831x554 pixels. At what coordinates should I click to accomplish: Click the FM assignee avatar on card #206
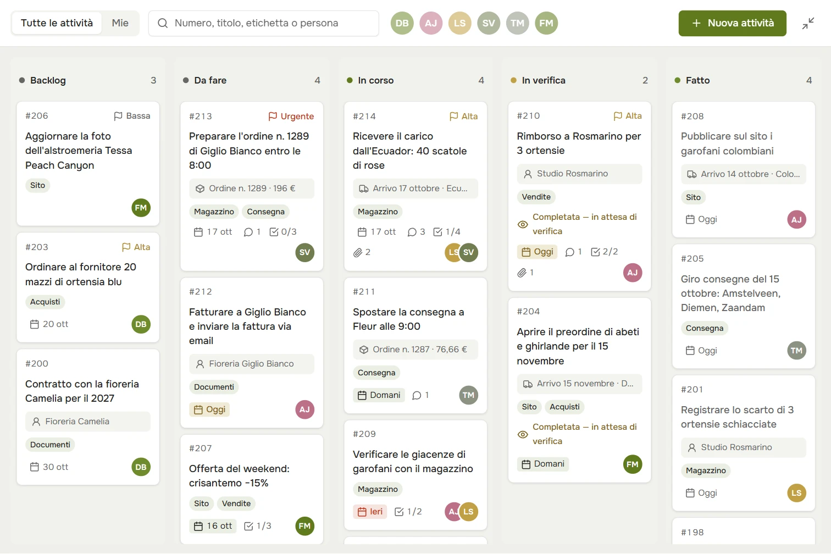pyautogui.click(x=141, y=208)
